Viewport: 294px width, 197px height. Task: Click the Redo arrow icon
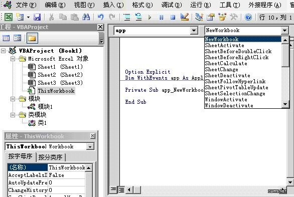tap(112, 17)
